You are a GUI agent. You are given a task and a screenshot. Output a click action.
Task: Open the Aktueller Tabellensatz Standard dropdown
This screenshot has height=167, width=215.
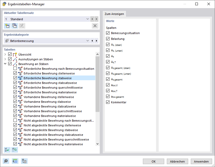88,19
